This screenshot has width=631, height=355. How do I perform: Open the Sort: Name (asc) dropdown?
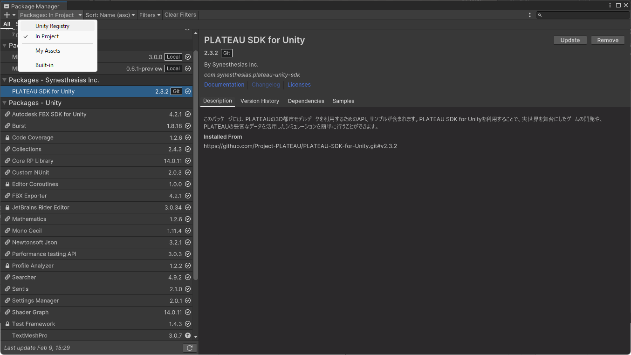pyautogui.click(x=110, y=15)
